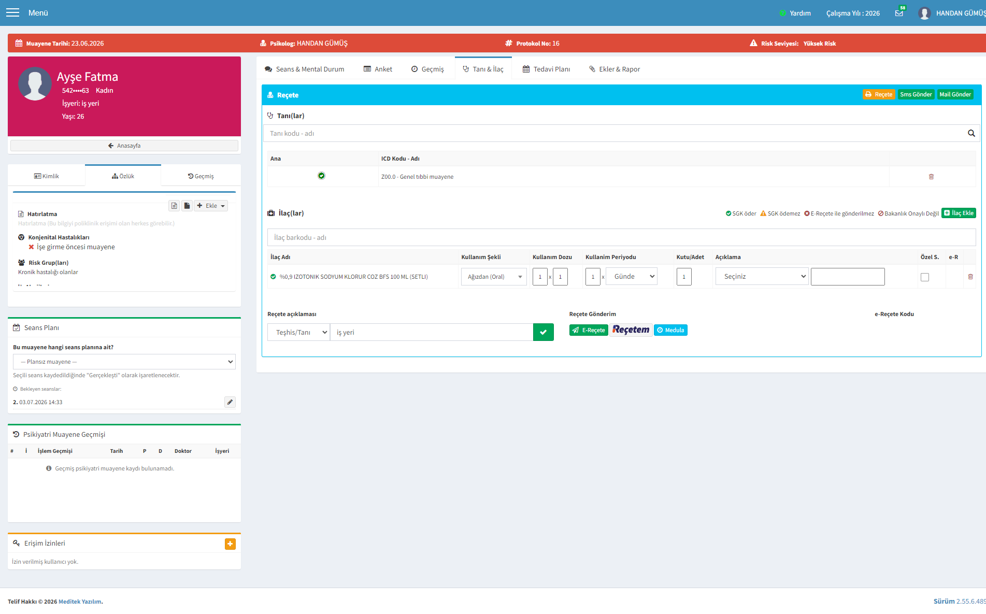Image resolution: width=986 pixels, height=614 pixels.
Task: Delete the Z00.0 diagnosis with trash icon
Action: (x=931, y=177)
